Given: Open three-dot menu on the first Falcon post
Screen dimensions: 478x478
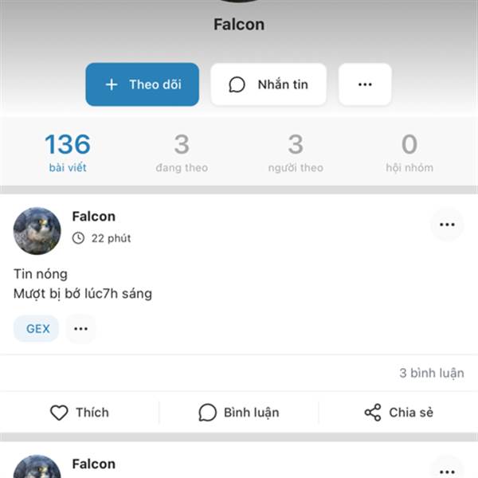Looking at the screenshot, I should pos(447,225).
